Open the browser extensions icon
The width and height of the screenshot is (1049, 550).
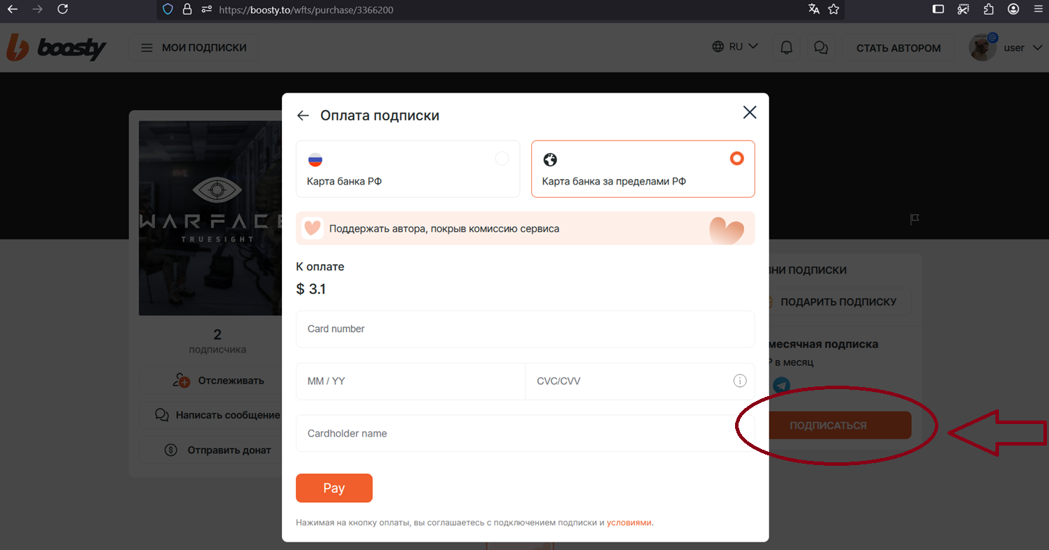tap(988, 9)
